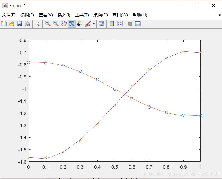Open the 插入(I) menu
222x179 pixels.
click(x=64, y=15)
